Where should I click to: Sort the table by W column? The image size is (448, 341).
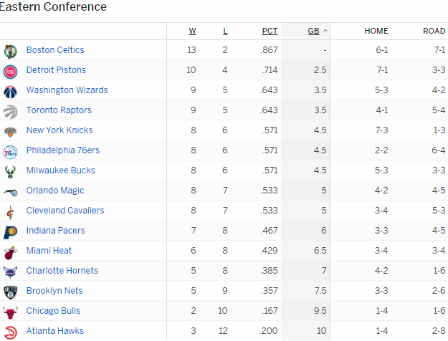[192, 31]
